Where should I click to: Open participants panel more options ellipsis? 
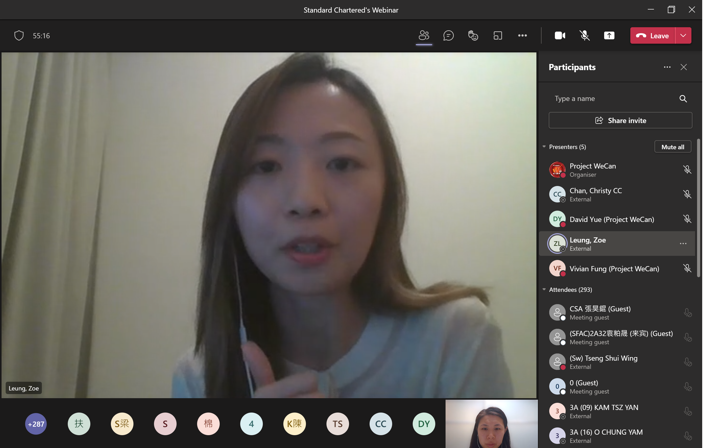[x=667, y=67]
